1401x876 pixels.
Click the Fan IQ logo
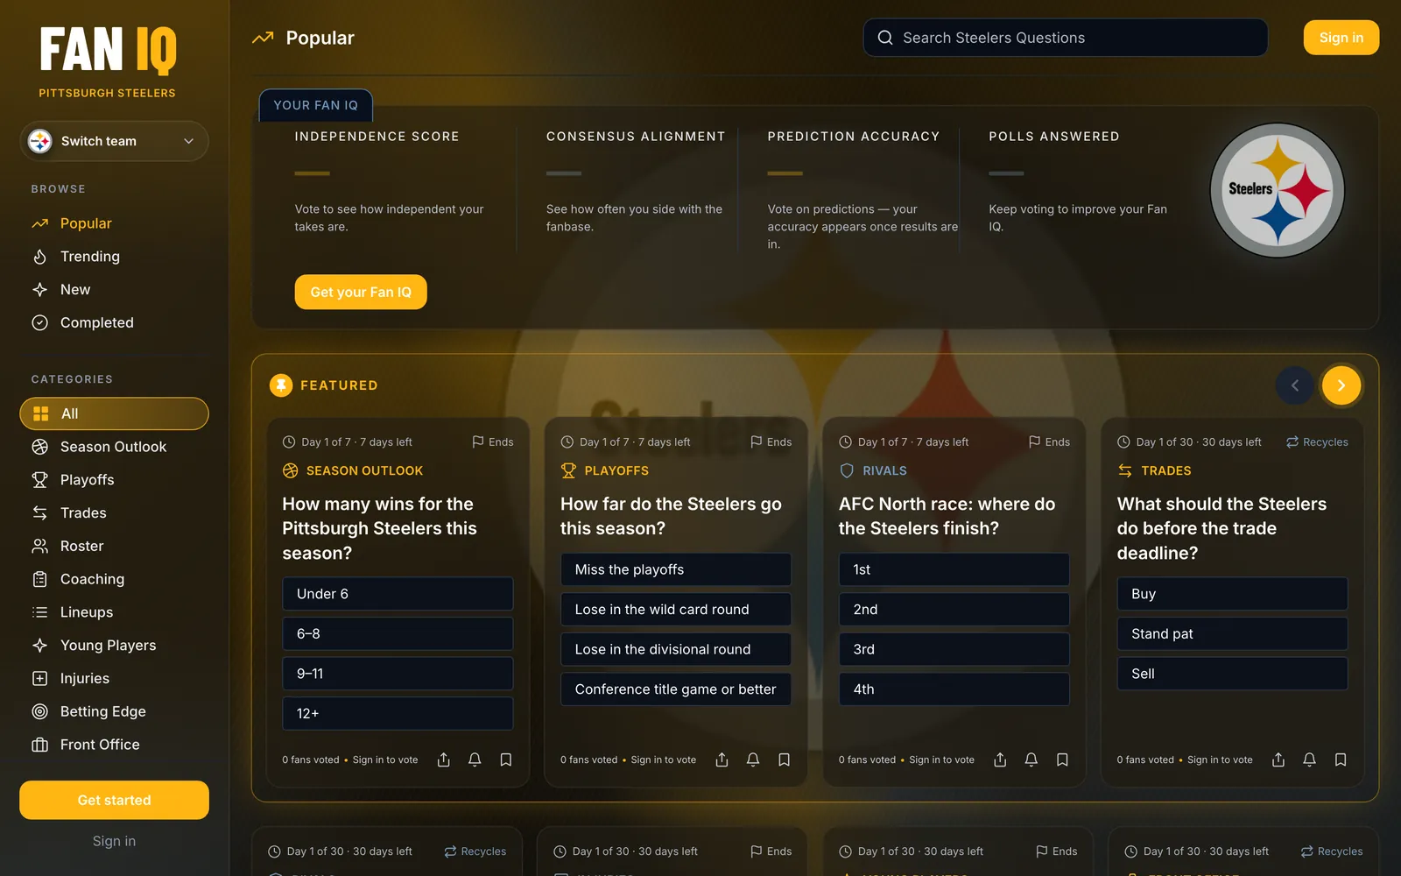(108, 50)
